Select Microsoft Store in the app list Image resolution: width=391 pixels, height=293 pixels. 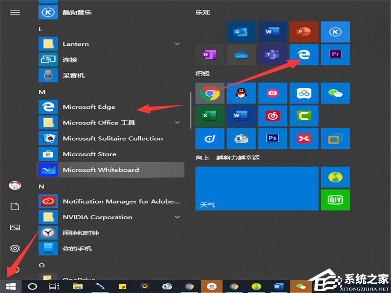[x=89, y=154]
